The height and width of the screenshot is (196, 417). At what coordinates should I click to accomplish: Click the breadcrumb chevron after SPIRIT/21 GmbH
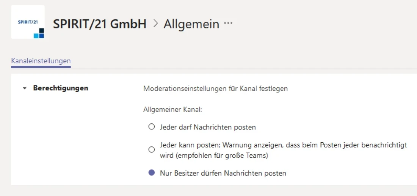pyautogui.click(x=155, y=23)
